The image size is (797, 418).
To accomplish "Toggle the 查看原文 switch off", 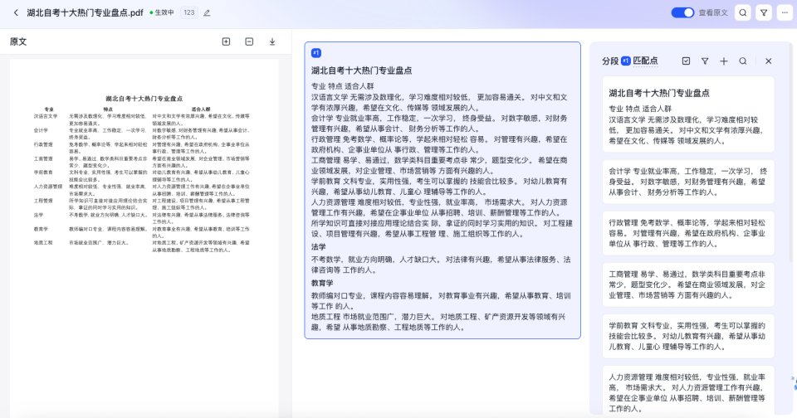I will [682, 12].
